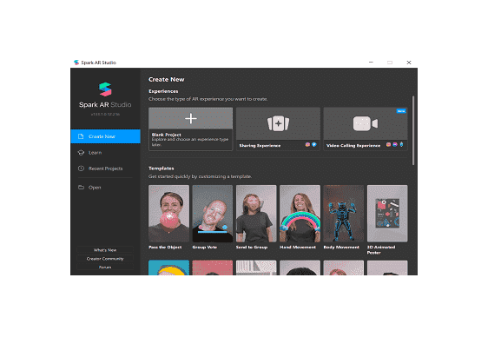
Task: Choose Open in the sidebar
Action: 105,188
